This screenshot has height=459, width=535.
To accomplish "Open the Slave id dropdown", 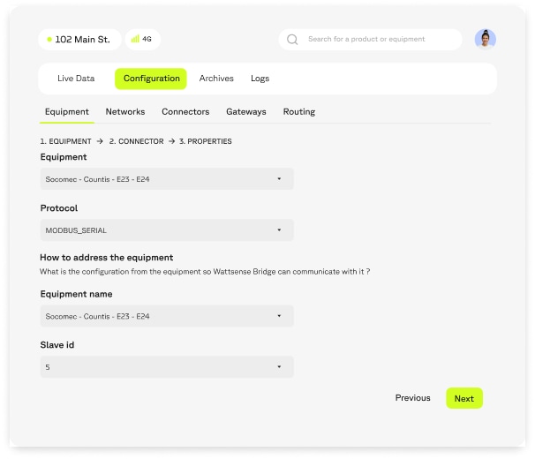I will pos(167,366).
